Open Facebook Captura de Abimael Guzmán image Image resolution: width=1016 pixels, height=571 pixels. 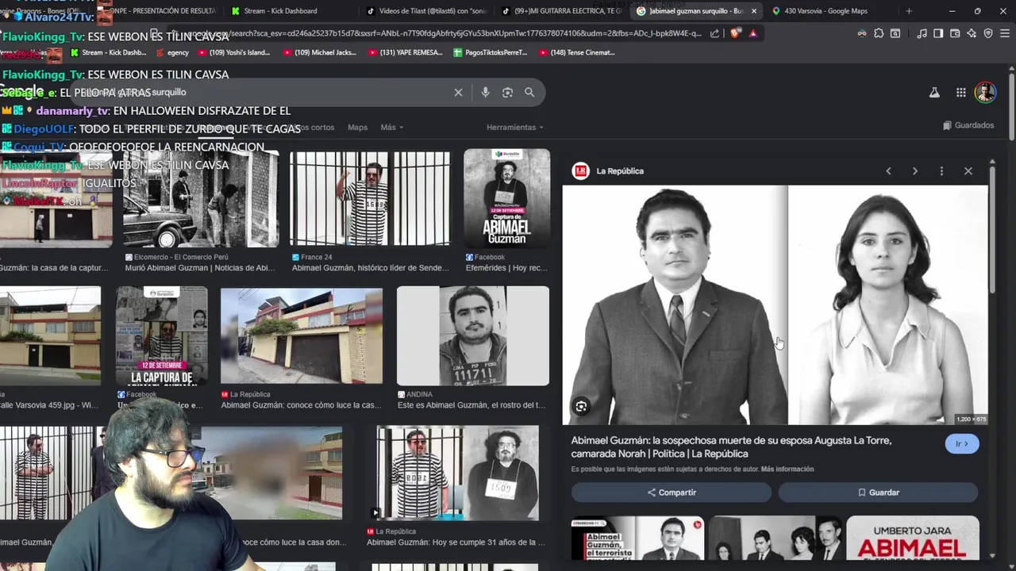507,198
